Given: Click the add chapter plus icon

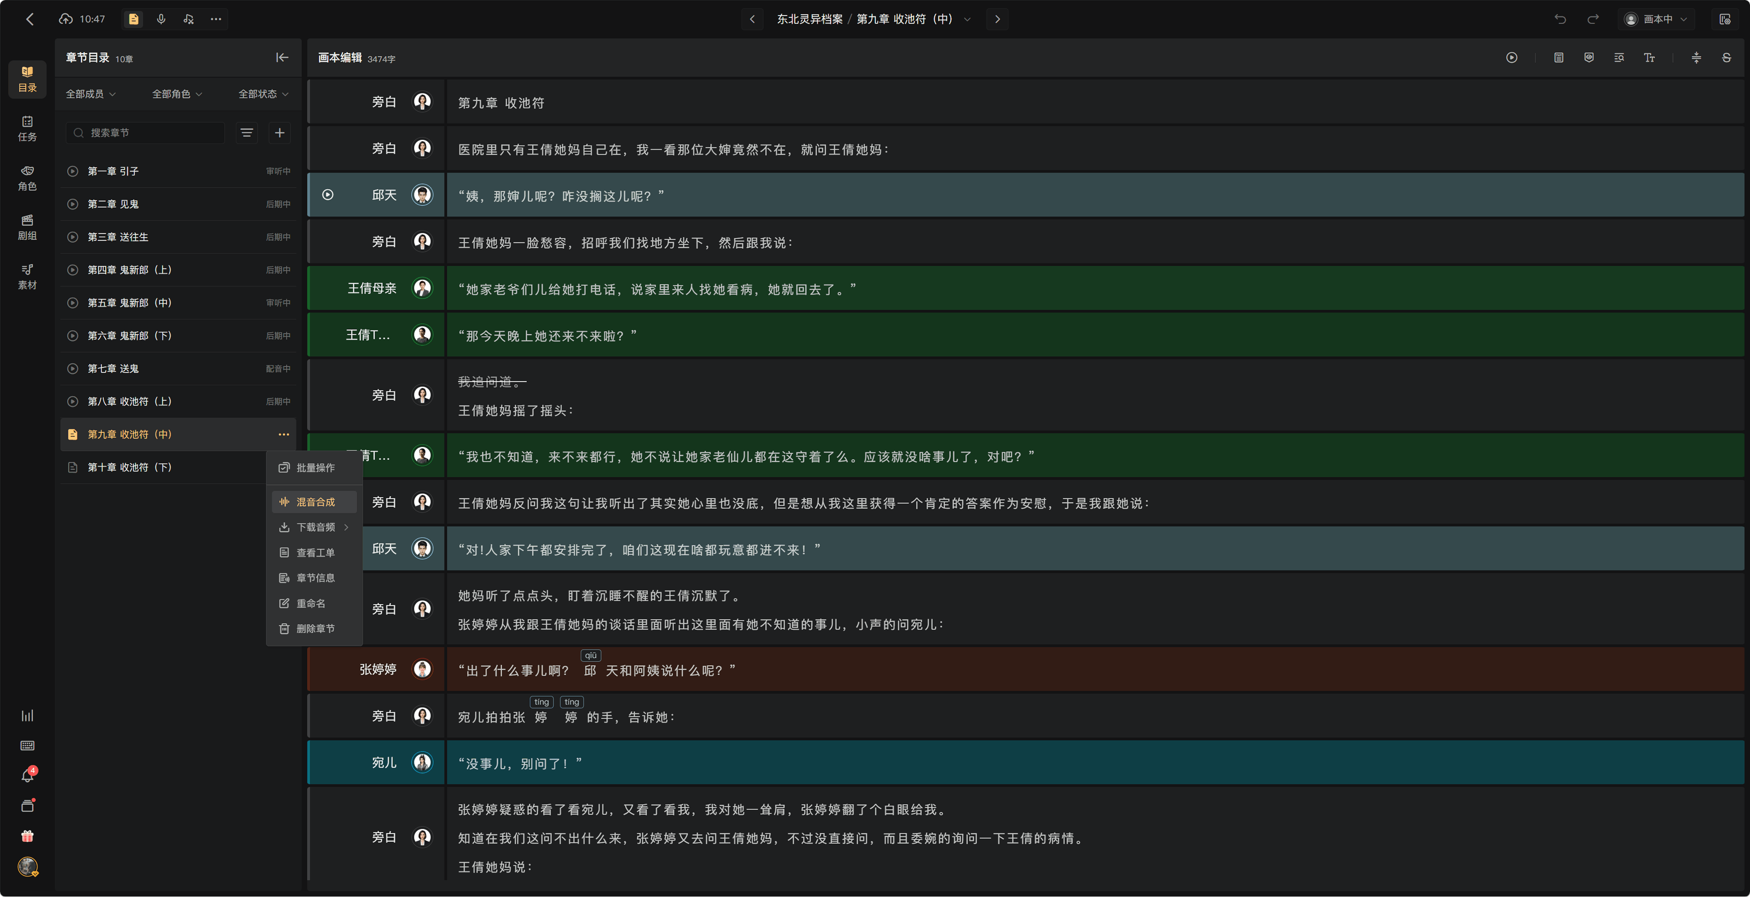Looking at the screenshot, I should tap(279, 133).
